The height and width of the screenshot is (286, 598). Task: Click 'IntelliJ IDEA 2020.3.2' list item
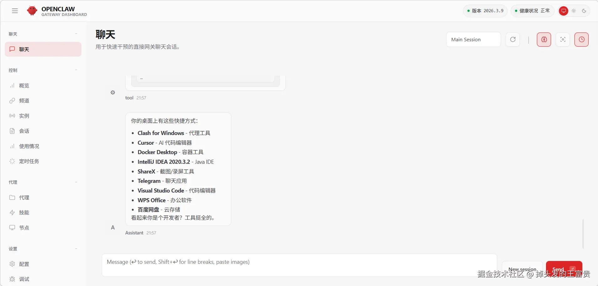tap(176, 162)
